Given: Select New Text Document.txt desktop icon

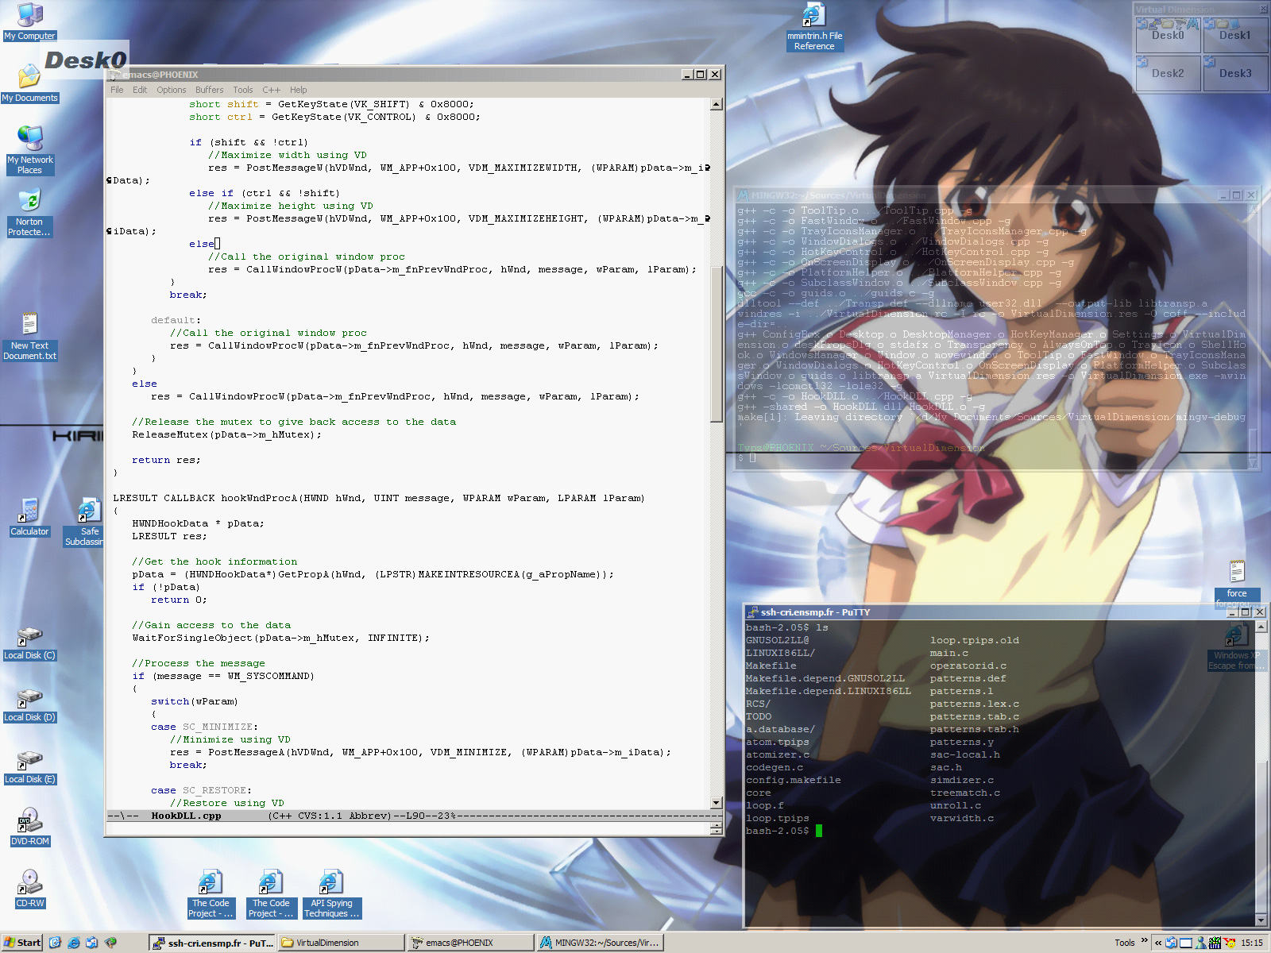Looking at the screenshot, I should [29, 337].
